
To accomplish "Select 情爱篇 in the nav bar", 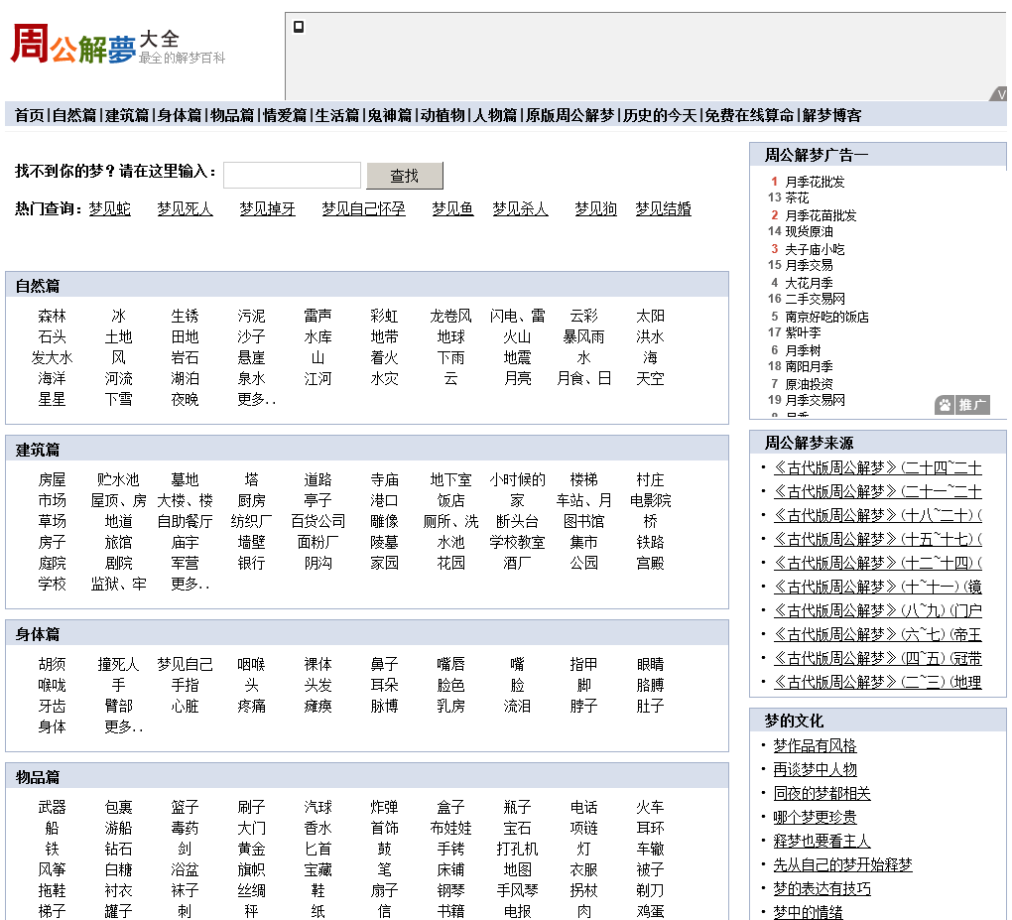I will point(285,115).
